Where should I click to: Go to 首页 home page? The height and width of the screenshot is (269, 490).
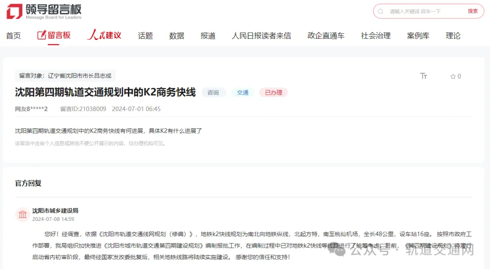coord(13,36)
